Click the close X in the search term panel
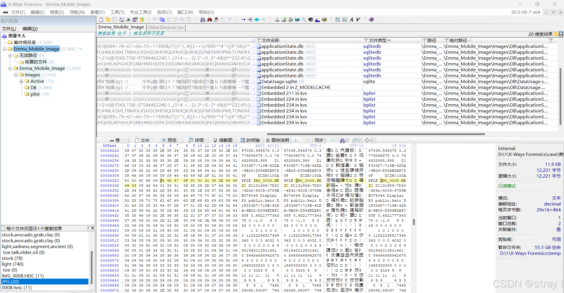564x293 pixels. (x=93, y=228)
